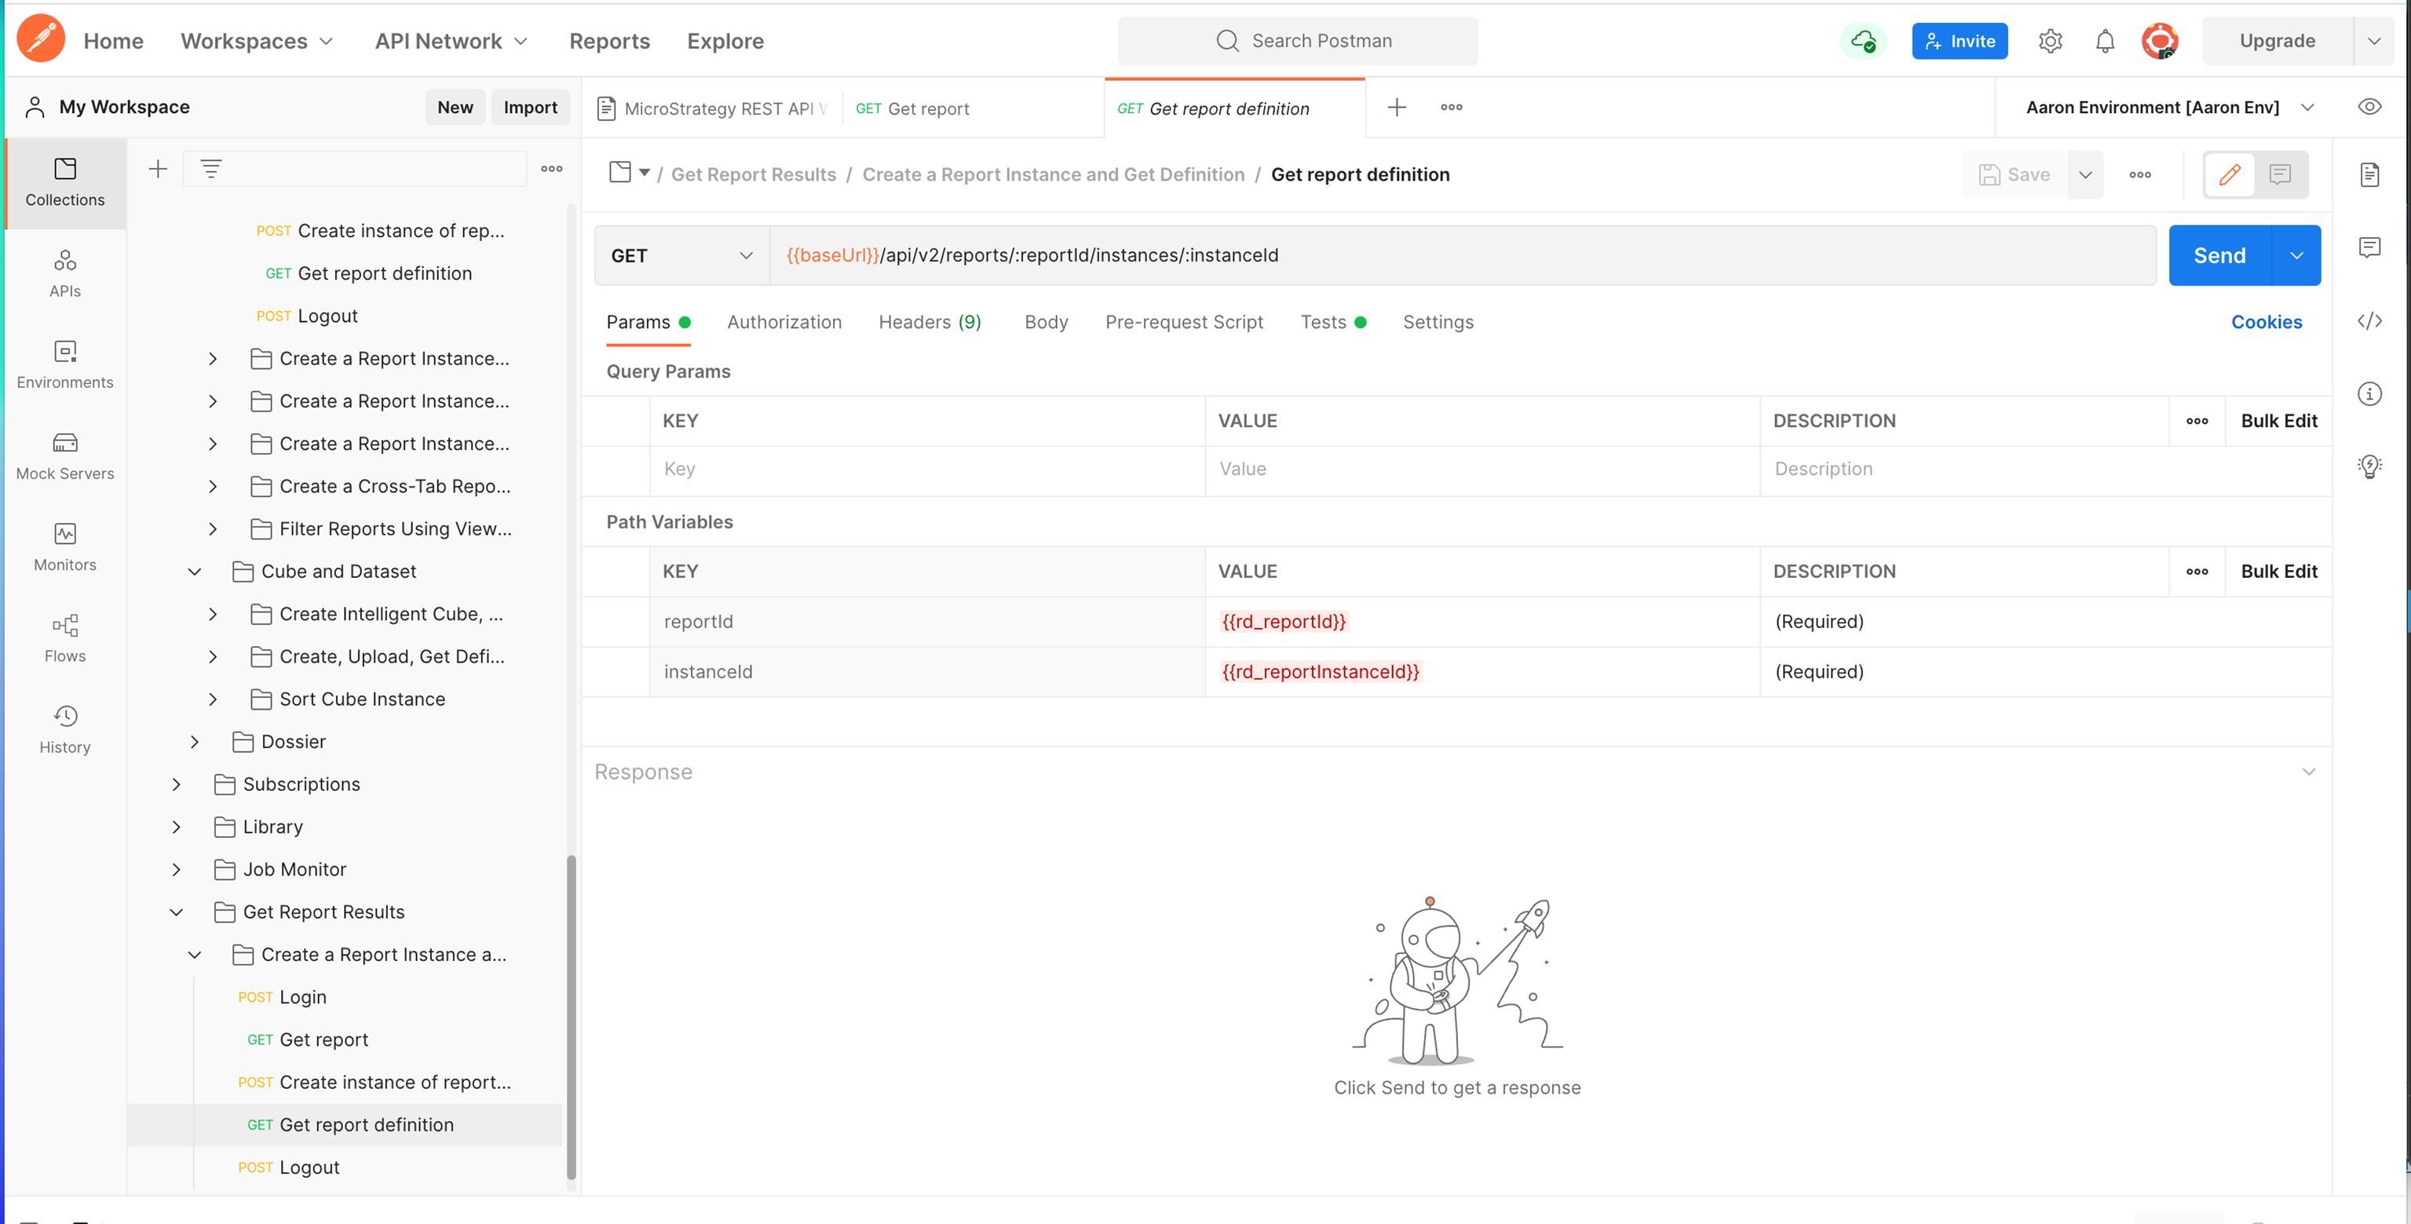This screenshot has height=1224, width=2411.
Task: Click the sidebar filter funnel icon
Action: tap(210, 169)
